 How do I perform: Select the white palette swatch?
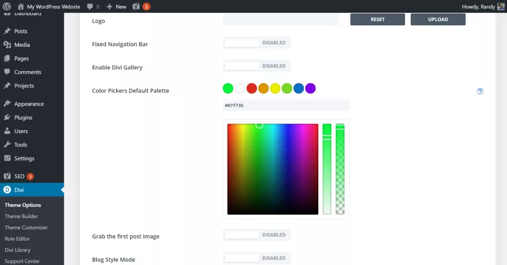coord(239,89)
